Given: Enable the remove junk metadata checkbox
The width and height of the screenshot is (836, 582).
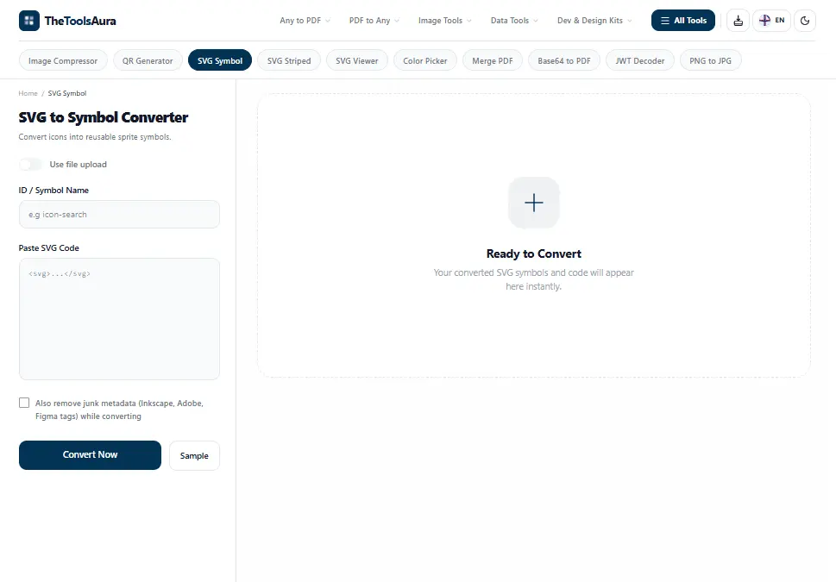Looking at the screenshot, I should [24, 403].
